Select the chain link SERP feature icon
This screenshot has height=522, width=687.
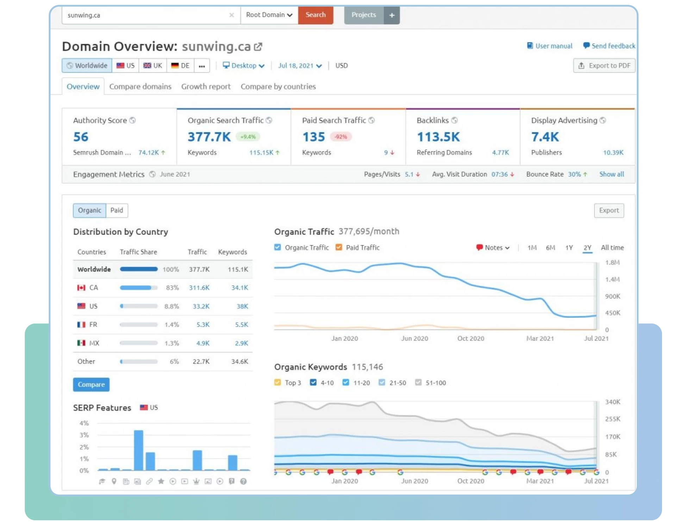149,481
